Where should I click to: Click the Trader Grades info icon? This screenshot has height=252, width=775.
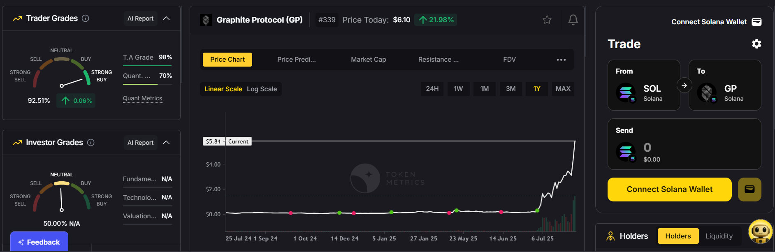click(x=86, y=18)
